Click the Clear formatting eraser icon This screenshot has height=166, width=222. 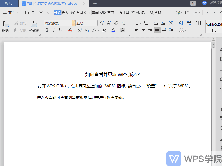116,23
